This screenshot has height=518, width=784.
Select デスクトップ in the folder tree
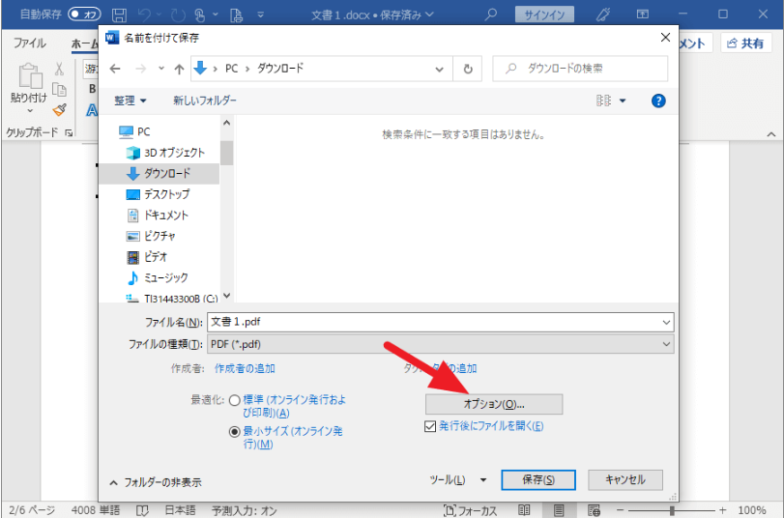pos(166,194)
